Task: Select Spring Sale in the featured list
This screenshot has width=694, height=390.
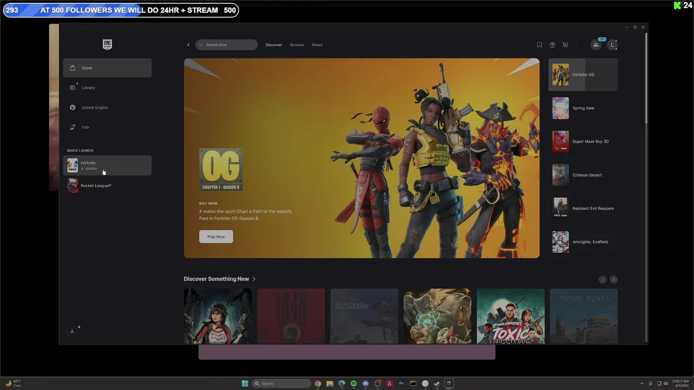Action: [x=583, y=108]
